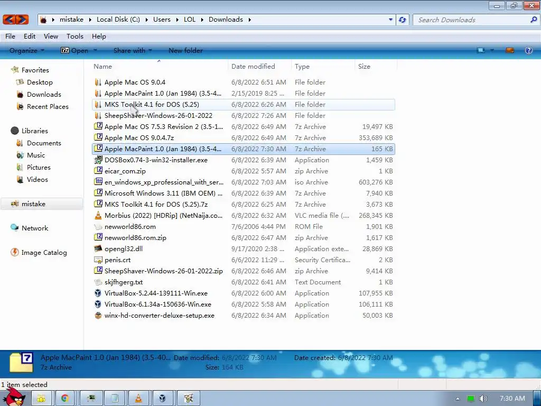Viewport: 541px width, 406px height.
Task: Select MKS Toolkit 4.1 for DOS (5.25).7z
Action: tap(156, 205)
